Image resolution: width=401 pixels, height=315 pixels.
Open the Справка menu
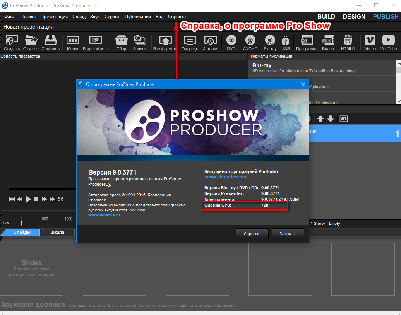point(177,17)
